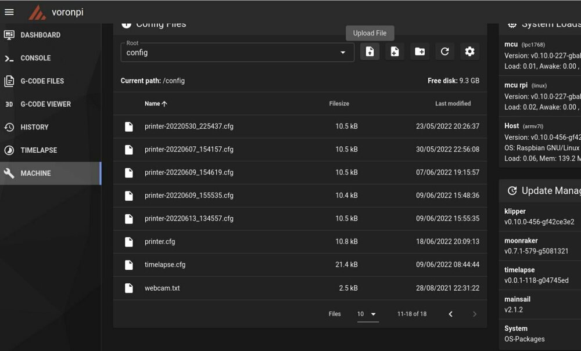Open the file list settings gear

[x=470, y=52]
